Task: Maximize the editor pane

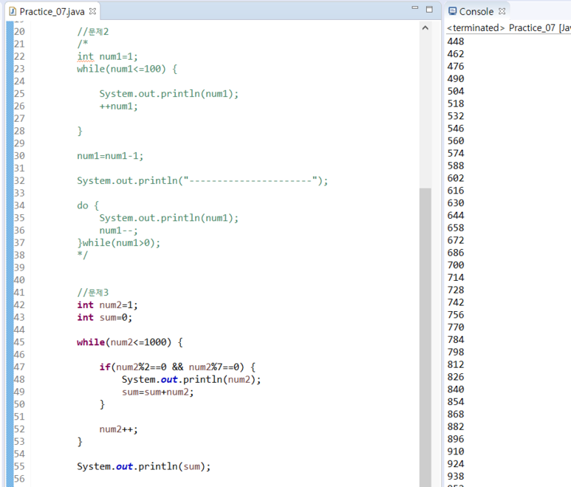Action: (x=429, y=10)
